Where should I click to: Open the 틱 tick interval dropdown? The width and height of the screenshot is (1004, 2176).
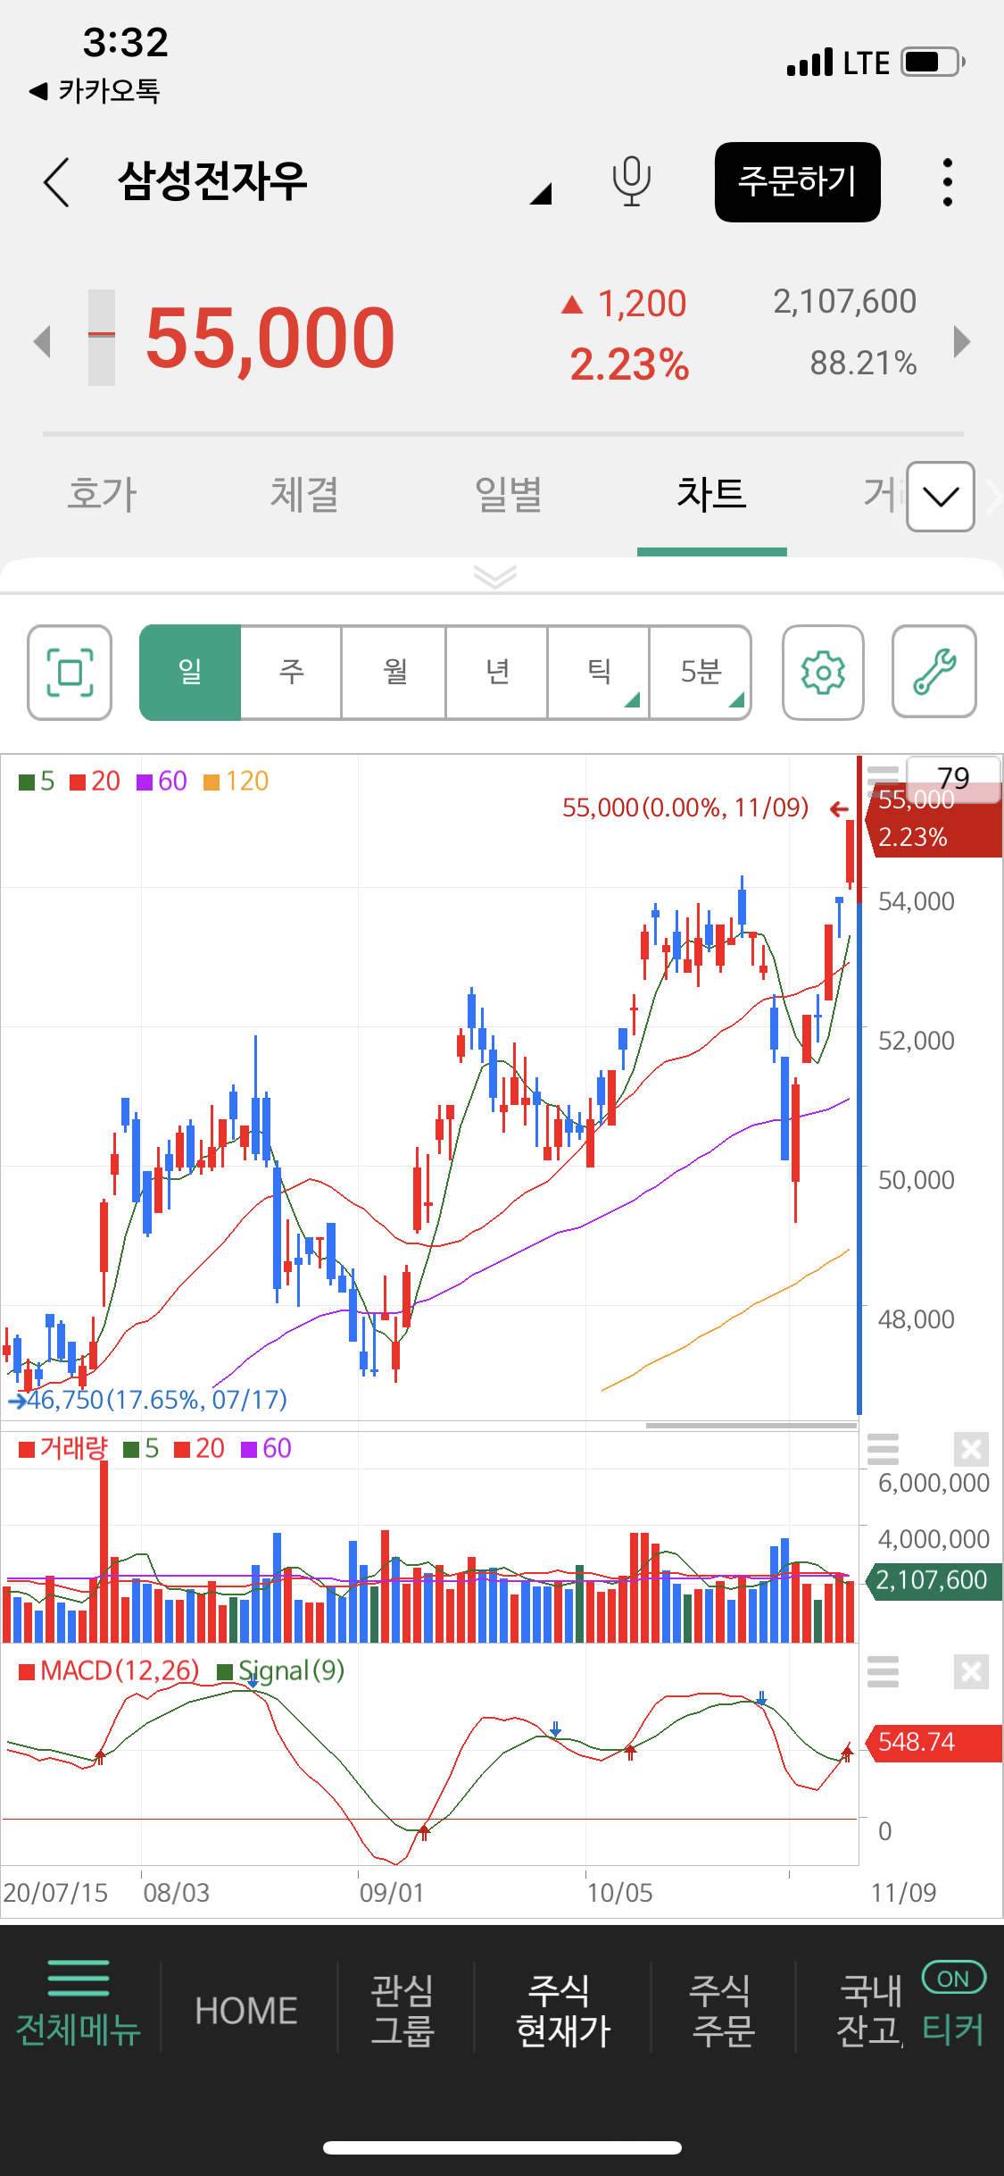(x=599, y=672)
